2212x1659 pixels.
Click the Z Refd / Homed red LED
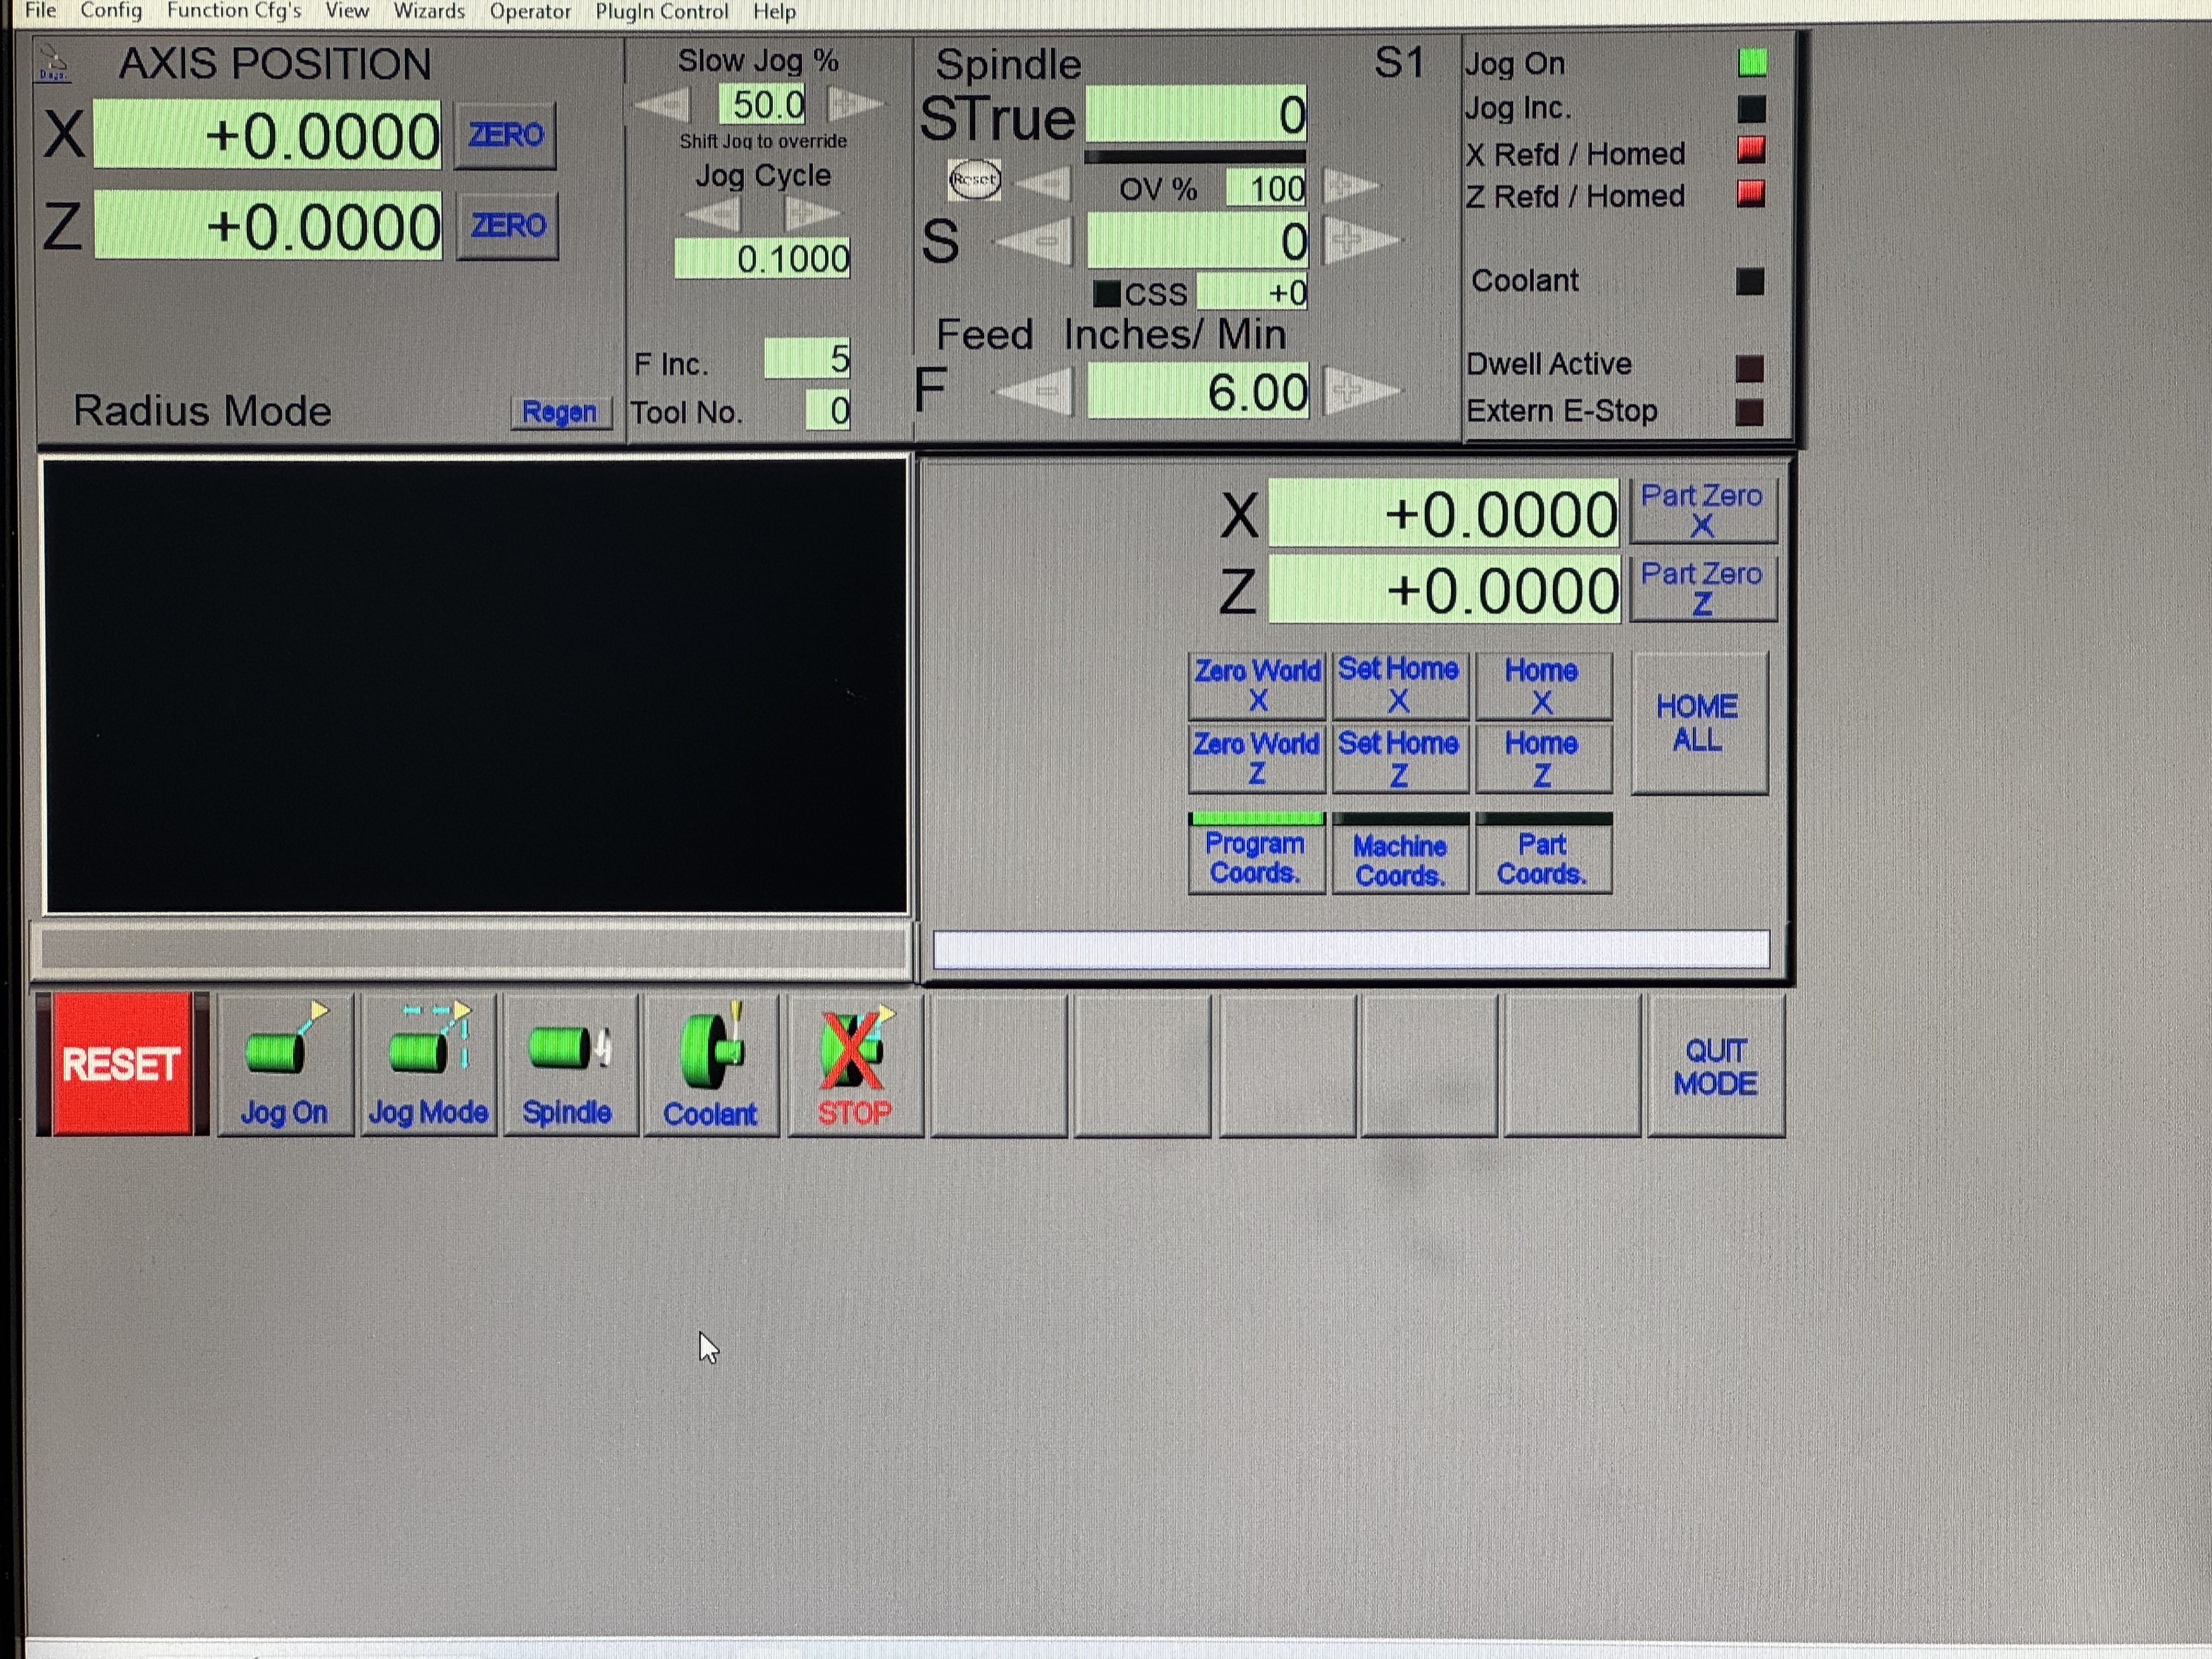pos(1751,193)
